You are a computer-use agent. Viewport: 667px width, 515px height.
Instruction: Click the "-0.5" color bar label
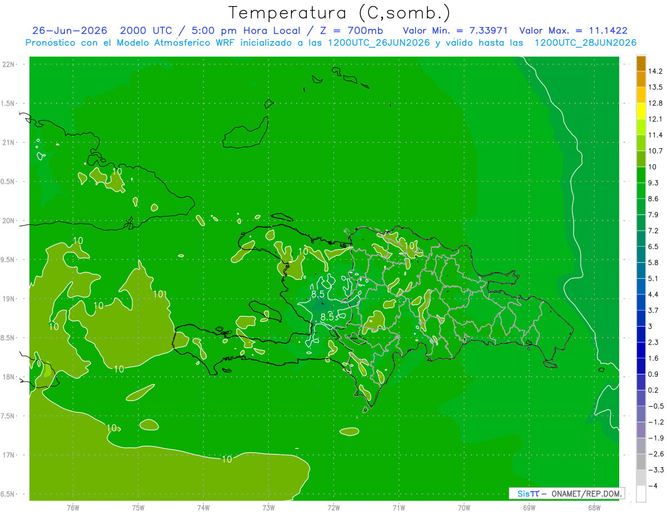pos(655,406)
